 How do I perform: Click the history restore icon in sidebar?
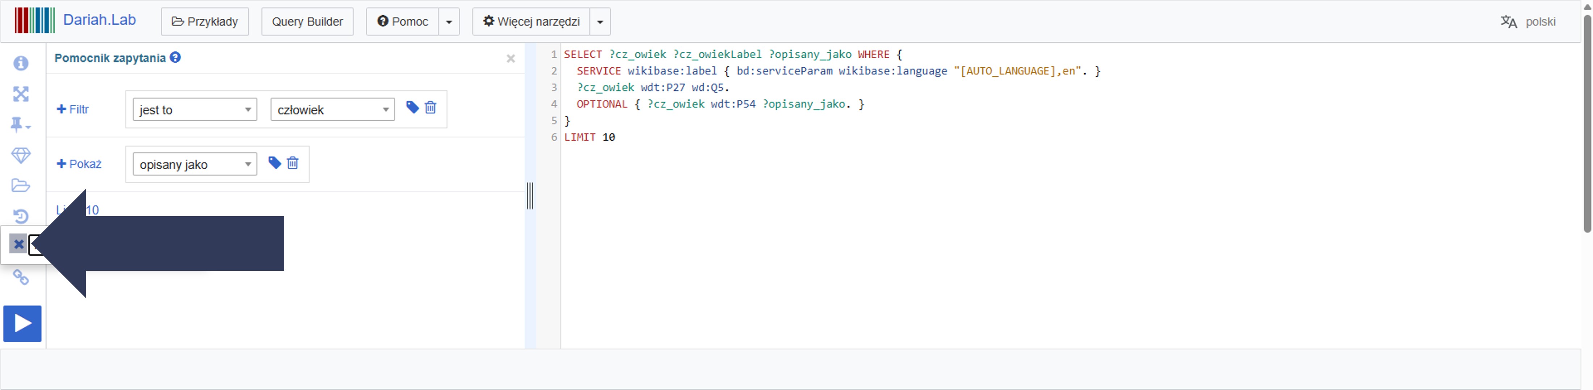[21, 216]
